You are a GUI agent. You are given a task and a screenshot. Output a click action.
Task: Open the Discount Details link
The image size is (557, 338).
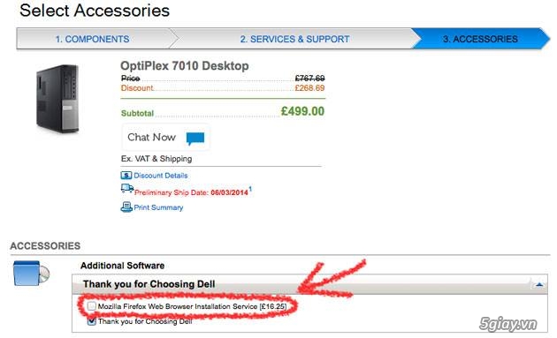point(161,176)
